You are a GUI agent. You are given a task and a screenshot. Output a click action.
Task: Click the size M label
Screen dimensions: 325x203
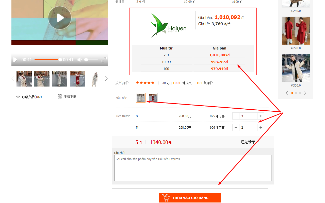[137, 128]
